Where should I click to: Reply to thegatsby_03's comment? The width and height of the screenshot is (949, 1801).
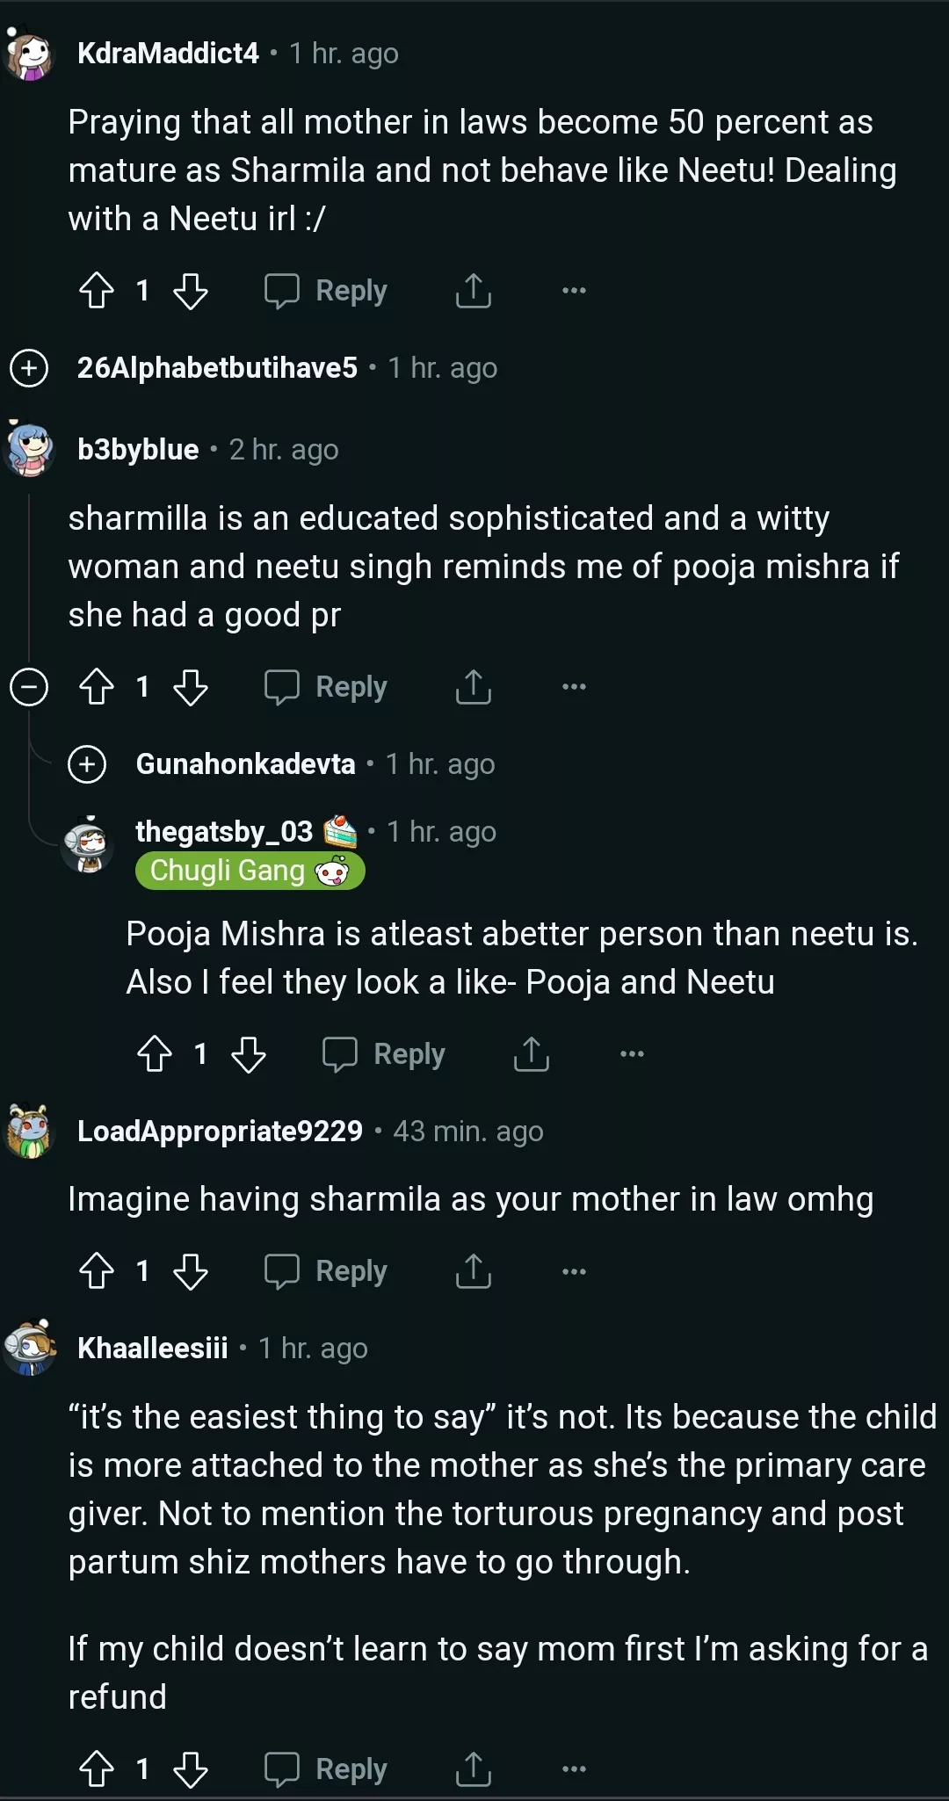pos(384,1054)
